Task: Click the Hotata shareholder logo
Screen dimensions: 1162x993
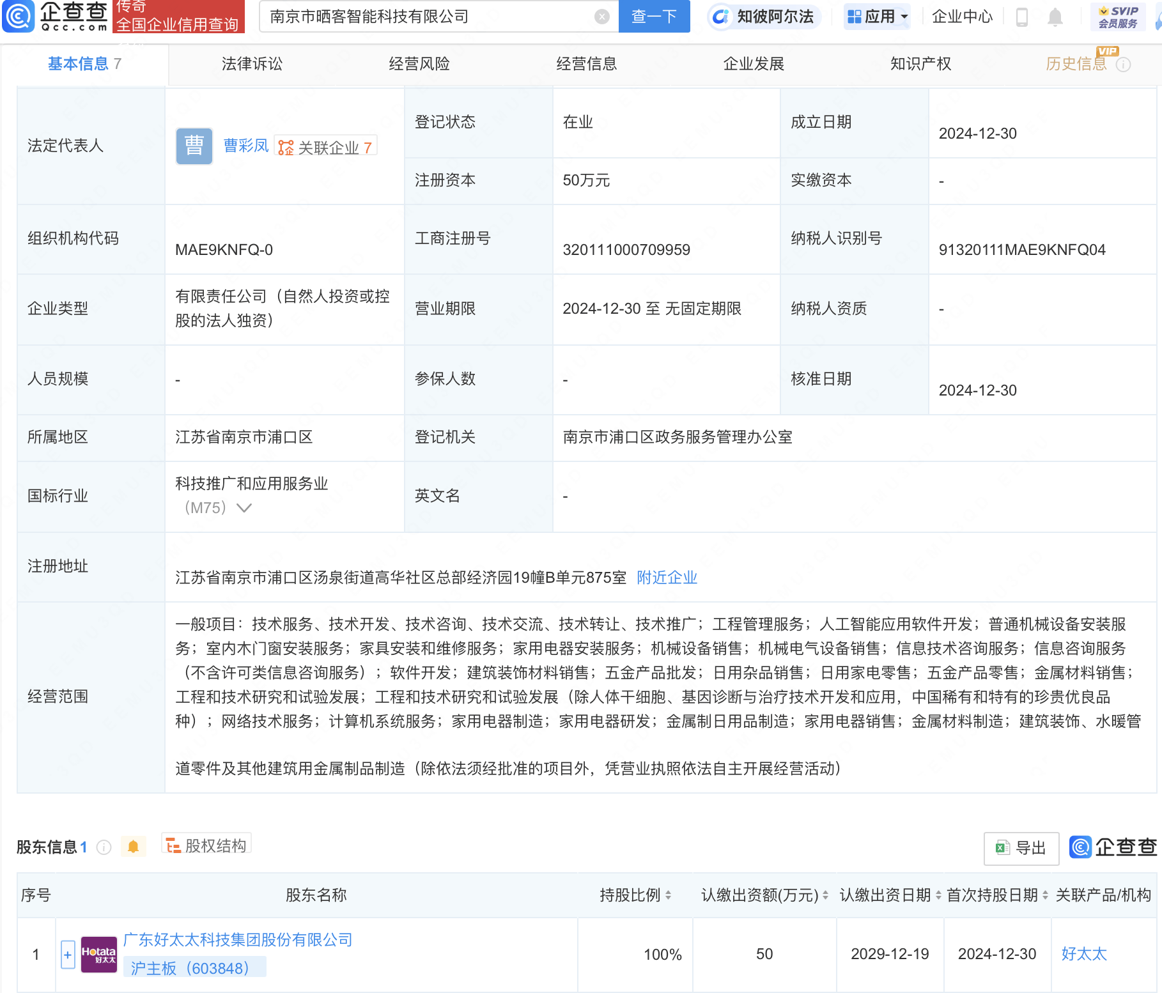Action: (99, 955)
